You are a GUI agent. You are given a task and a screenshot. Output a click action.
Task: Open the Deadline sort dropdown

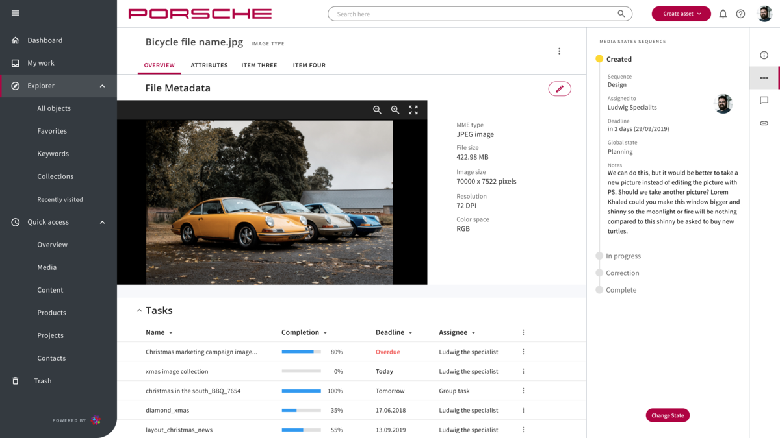coord(394,332)
